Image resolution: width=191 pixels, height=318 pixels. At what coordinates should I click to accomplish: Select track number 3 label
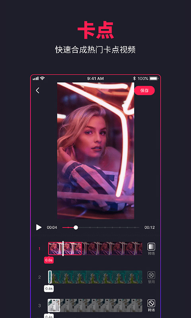pyautogui.click(x=39, y=305)
